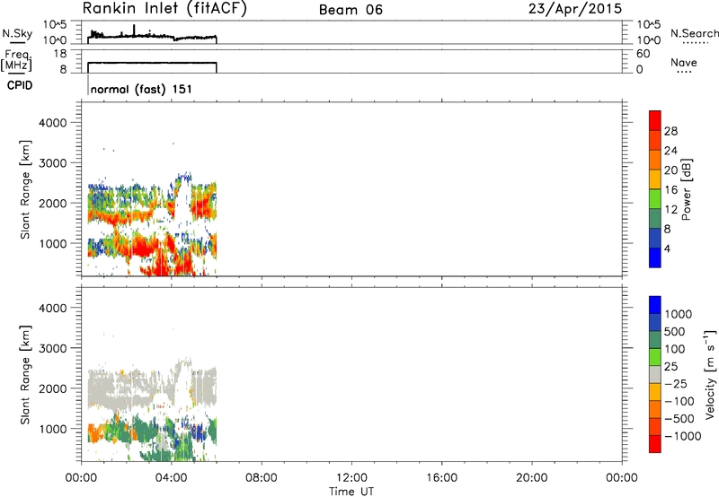719x497 pixels.
Task: Pick the light green 25–100 velocity swatch
Action: point(655,357)
